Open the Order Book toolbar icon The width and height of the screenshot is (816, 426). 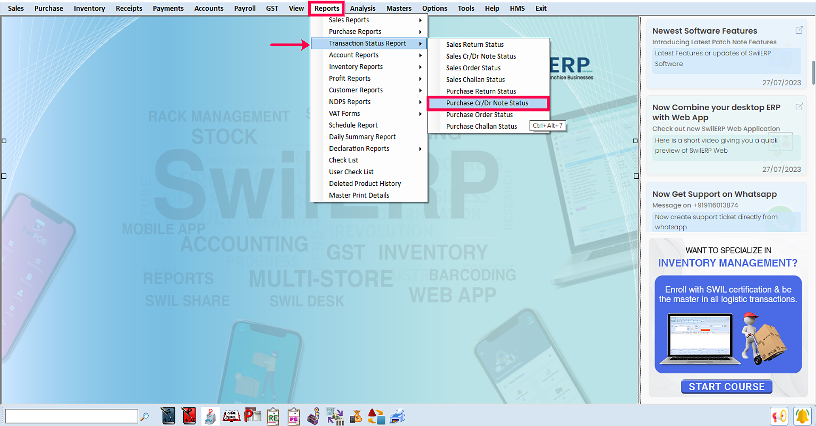pyautogui.click(x=232, y=416)
